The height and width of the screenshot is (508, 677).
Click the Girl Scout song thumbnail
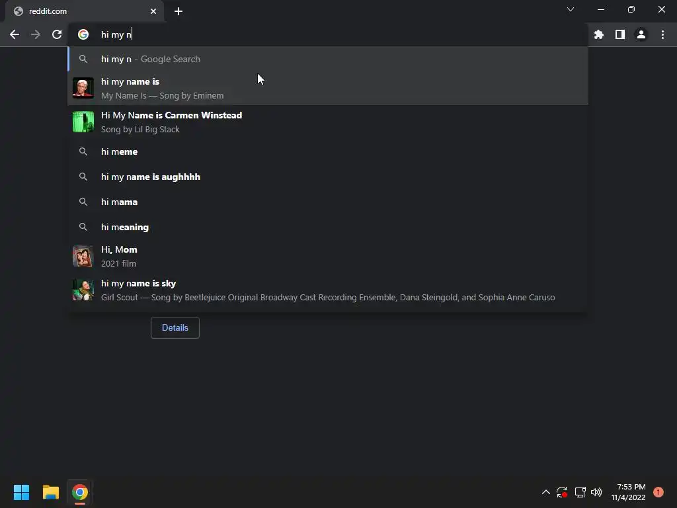[83, 290]
